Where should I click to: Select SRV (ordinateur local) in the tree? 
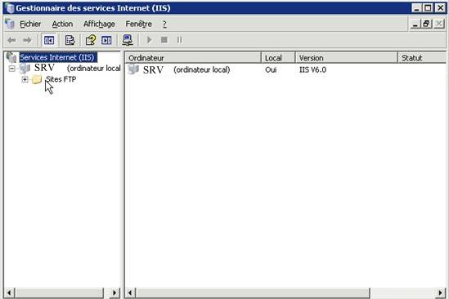click(x=78, y=68)
